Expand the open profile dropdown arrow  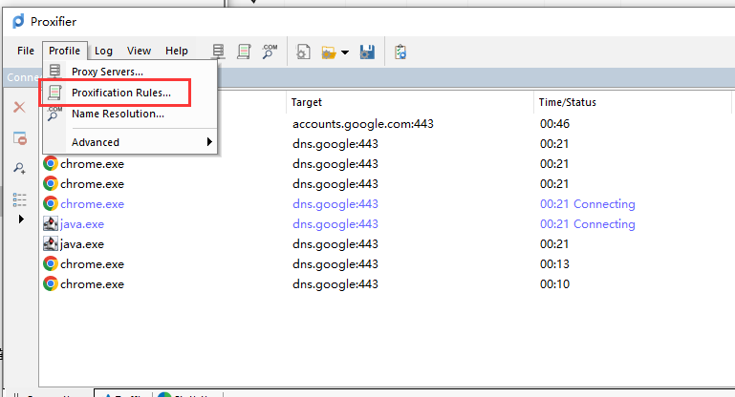click(345, 52)
